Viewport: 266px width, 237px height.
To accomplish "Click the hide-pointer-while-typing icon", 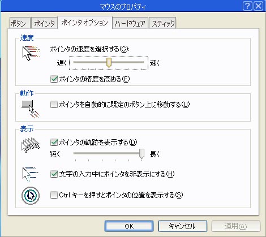I will point(30,174).
